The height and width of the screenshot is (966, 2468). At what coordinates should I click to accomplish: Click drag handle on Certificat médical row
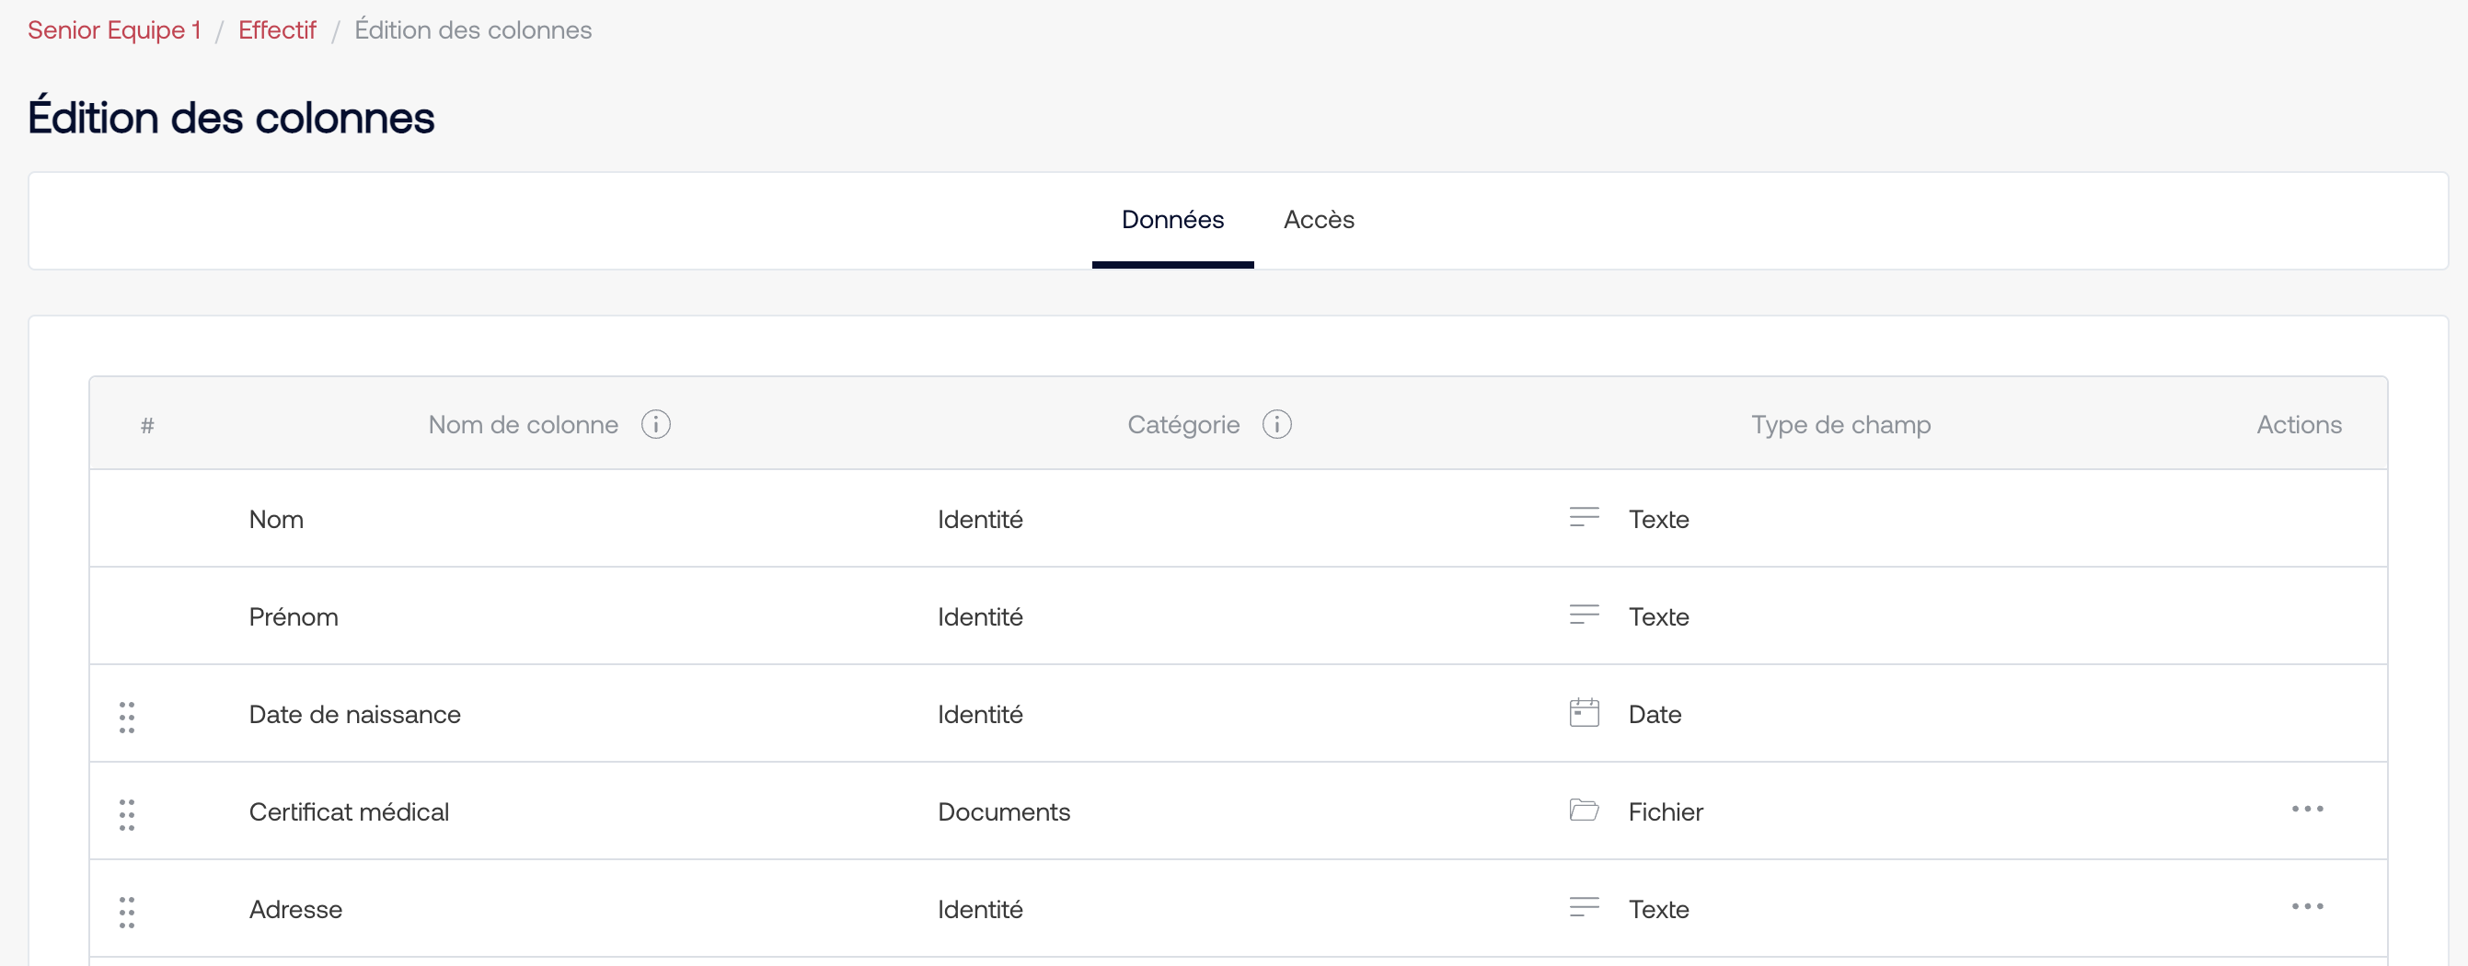pos(126,814)
